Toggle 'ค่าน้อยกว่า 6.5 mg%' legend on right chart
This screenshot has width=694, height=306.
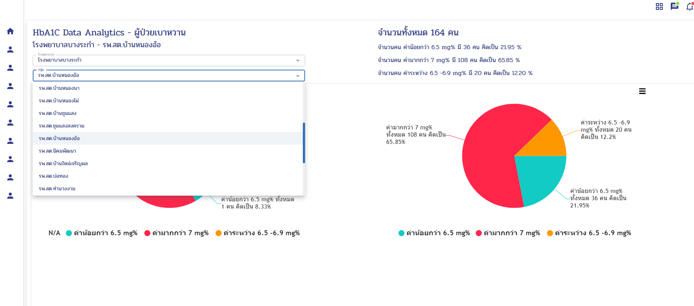(434, 233)
